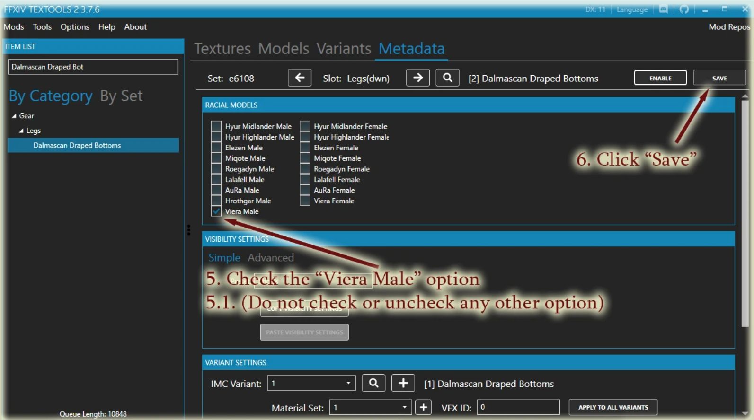The width and height of the screenshot is (754, 420).
Task: Check Viera Female
Action: click(x=305, y=201)
